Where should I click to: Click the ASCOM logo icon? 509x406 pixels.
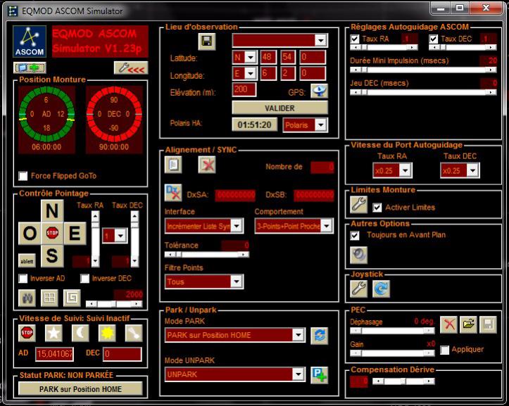tap(30, 42)
